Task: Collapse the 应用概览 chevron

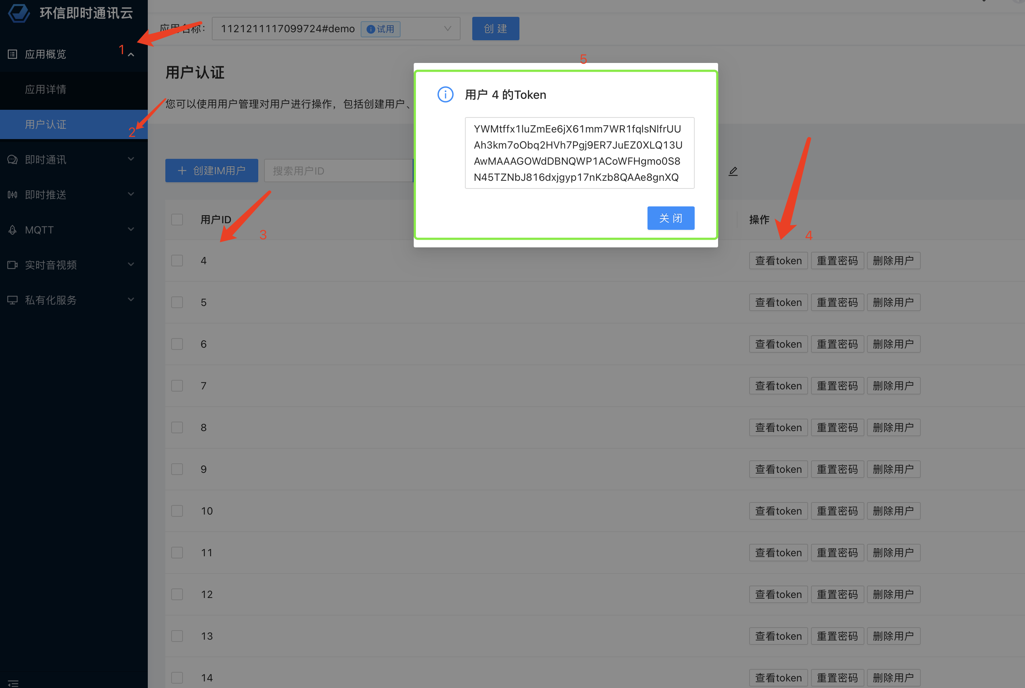Action: coord(131,55)
